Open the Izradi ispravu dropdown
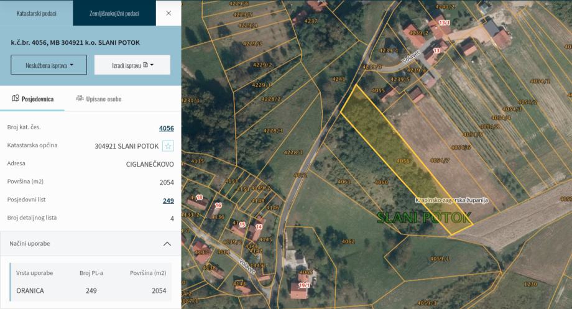Screen dimensions: 572x309 pos(132,65)
